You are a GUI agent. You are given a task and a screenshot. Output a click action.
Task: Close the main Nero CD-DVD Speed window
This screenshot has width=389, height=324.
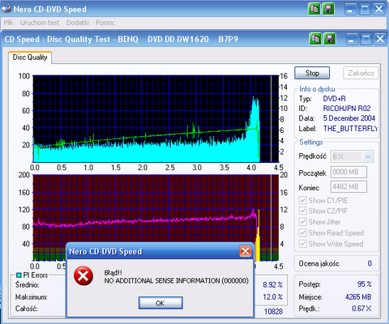click(x=379, y=9)
